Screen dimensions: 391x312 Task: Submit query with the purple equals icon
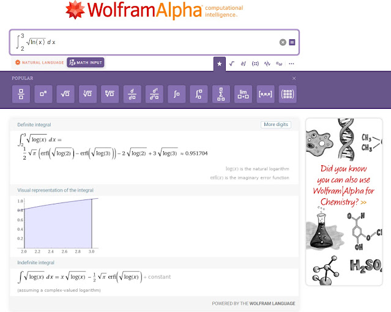pyautogui.click(x=292, y=42)
